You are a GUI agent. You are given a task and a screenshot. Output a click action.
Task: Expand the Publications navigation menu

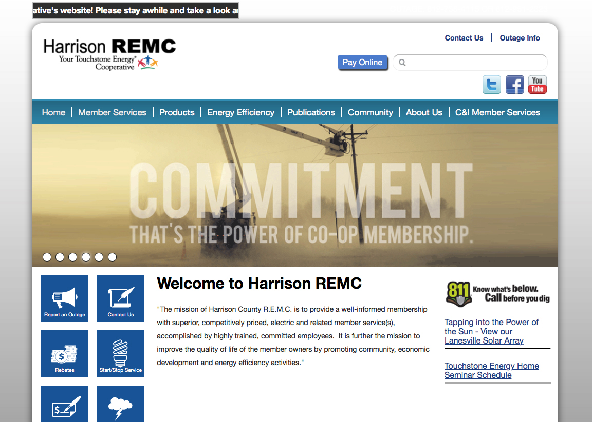click(311, 112)
